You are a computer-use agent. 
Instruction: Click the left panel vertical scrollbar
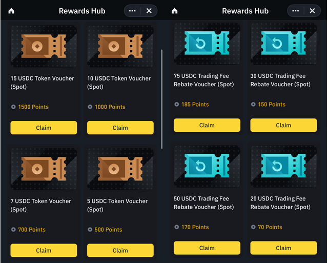click(x=162, y=99)
